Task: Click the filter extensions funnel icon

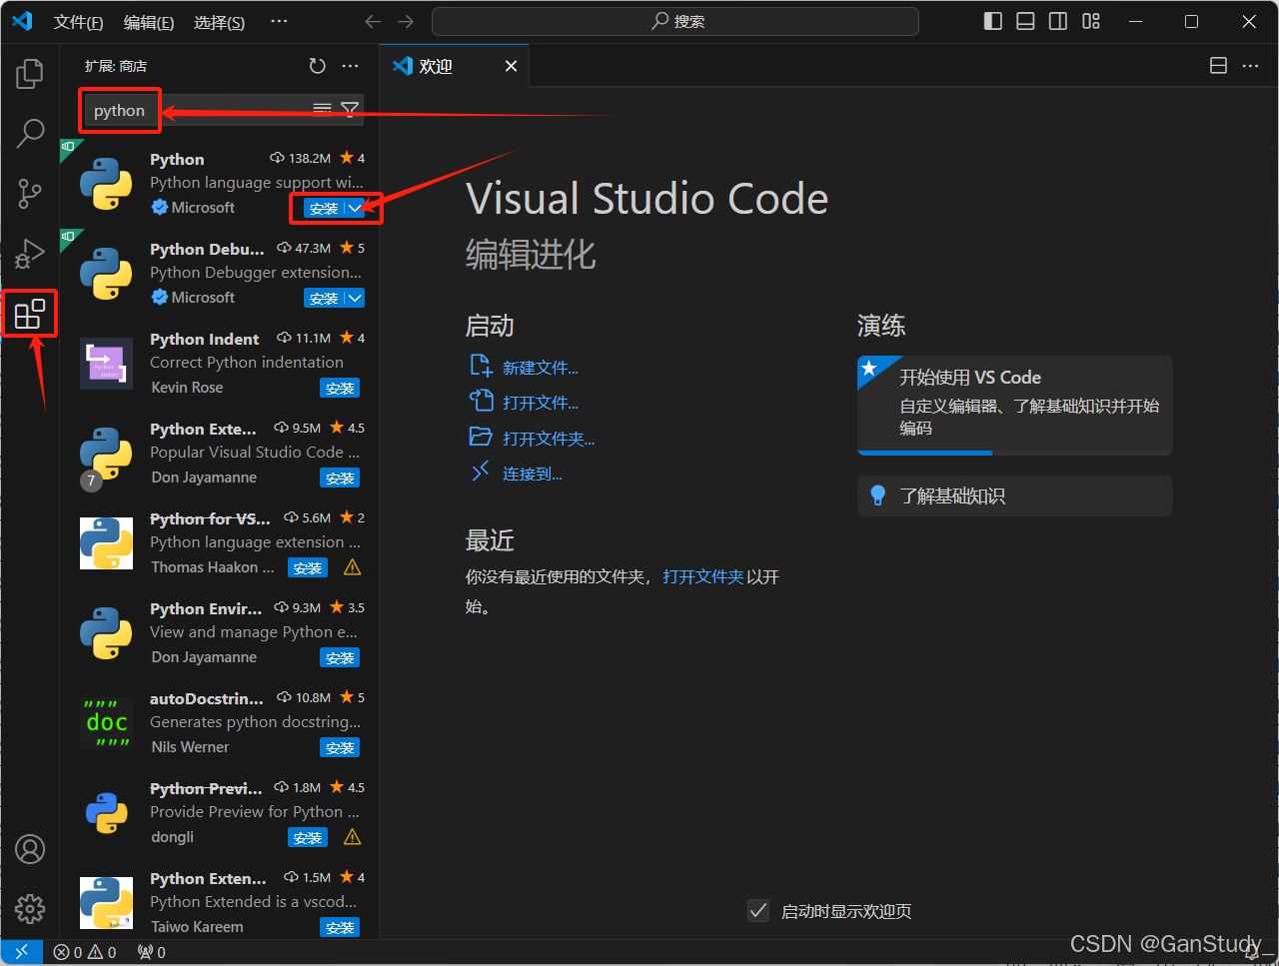Action: [x=349, y=108]
